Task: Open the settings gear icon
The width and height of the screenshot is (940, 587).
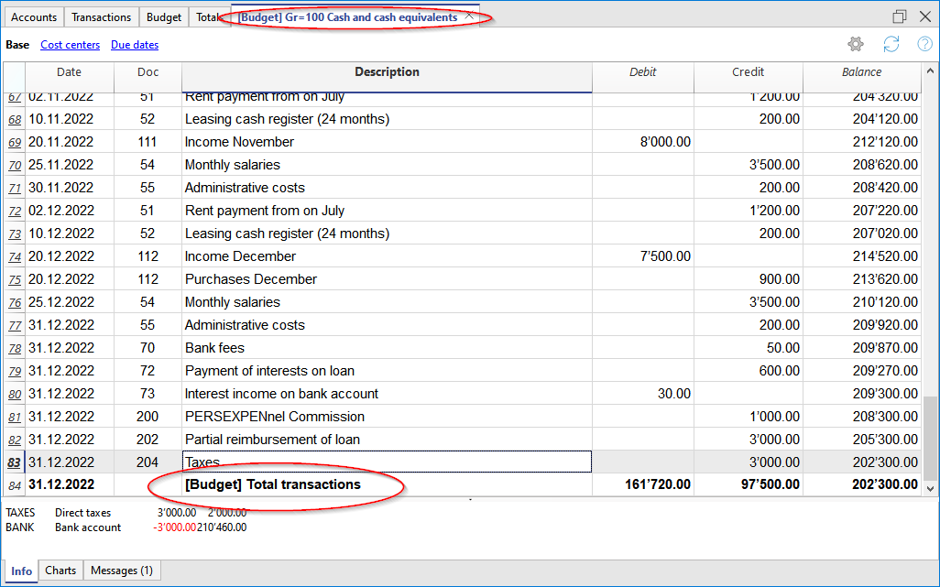Action: 856,44
